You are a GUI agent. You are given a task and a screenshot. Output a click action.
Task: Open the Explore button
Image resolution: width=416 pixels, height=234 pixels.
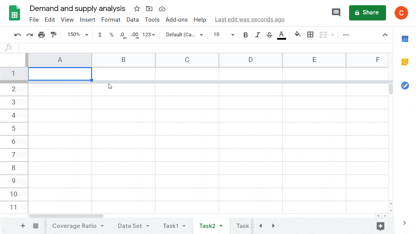coord(381,226)
